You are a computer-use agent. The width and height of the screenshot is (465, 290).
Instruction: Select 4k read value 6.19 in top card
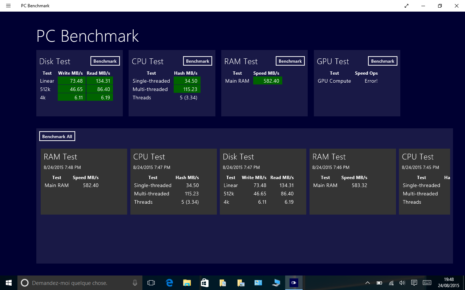click(100, 98)
